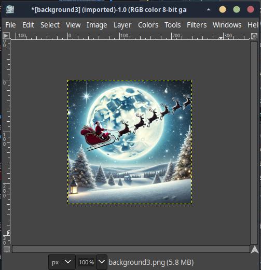Toggle Quick Mask at bottom left corner
261x270 pixels.
[x=7, y=249]
